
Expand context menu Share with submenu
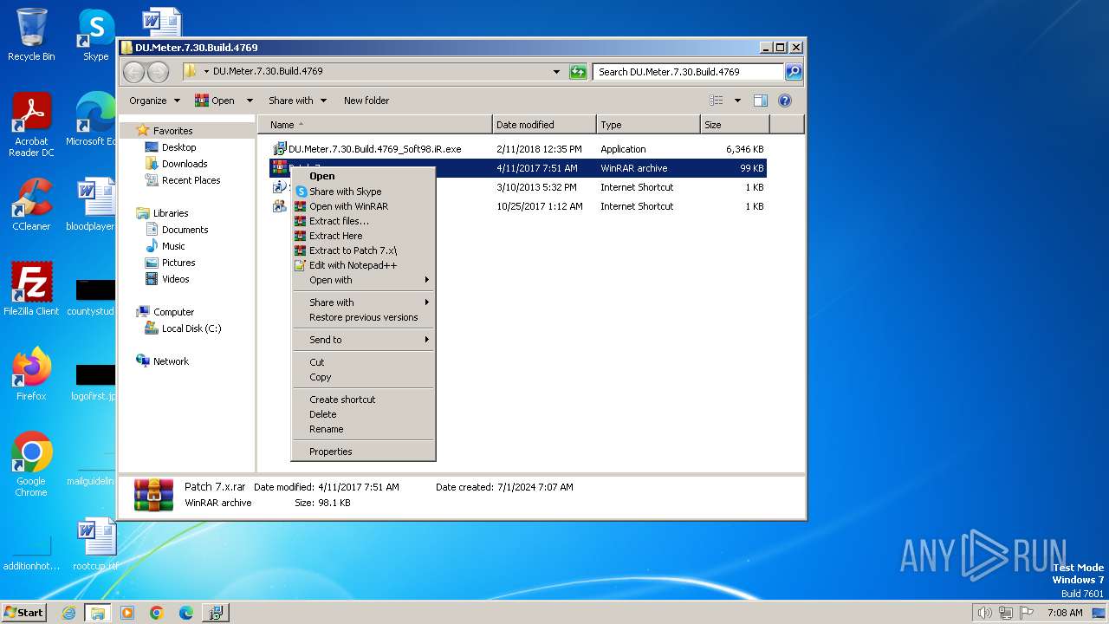pos(363,302)
